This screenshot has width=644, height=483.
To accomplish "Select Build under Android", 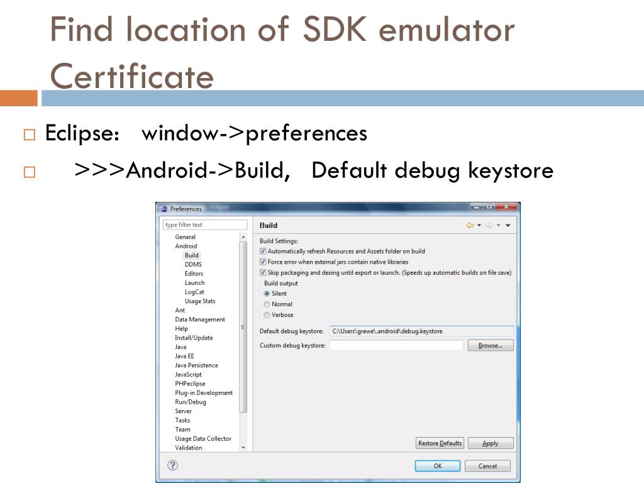I will point(191,255).
